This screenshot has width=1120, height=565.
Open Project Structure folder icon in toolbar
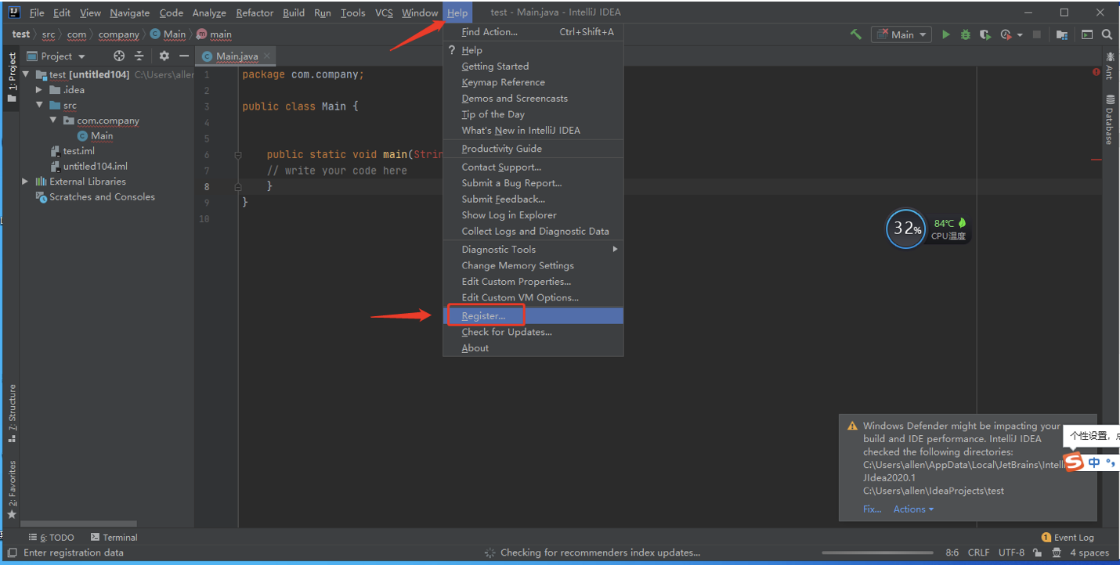[x=1062, y=34]
